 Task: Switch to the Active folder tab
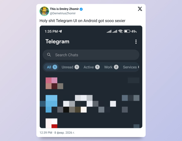(92, 67)
